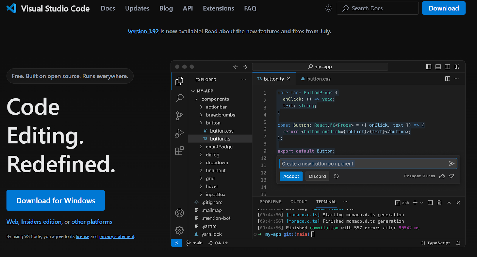Toggle secondary sidebar layout icon

pos(447,67)
